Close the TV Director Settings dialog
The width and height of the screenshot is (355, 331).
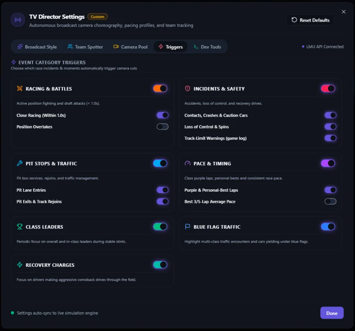coord(343,12)
